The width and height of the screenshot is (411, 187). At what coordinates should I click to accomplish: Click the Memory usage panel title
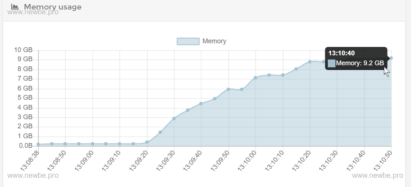tap(52, 7)
